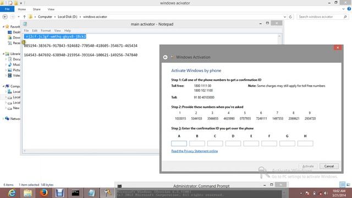The height and width of the screenshot is (198, 352).
Task: Open Notepad File menu
Action: click(x=26, y=31)
